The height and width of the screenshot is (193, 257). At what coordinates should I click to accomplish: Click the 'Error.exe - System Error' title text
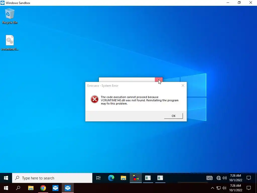point(103,86)
